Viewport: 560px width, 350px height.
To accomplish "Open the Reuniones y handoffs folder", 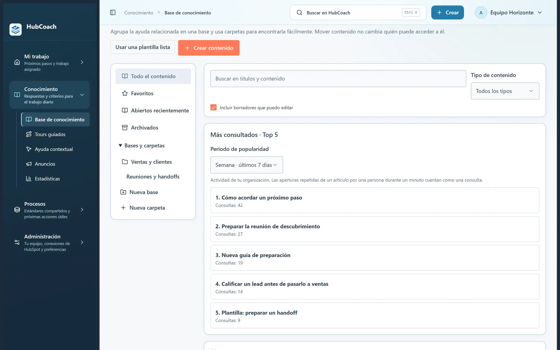I will pos(153,177).
